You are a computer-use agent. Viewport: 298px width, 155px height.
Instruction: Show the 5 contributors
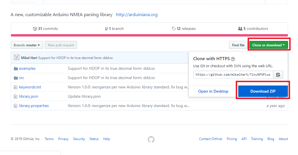coord(253,29)
